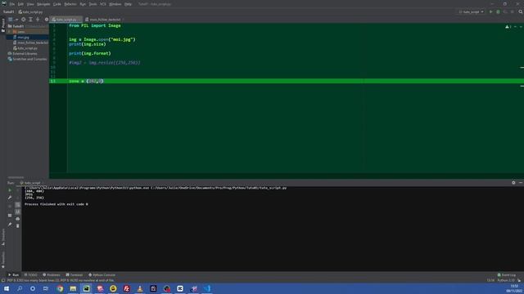Click the last arrow beside the warnings indicator

[x=521, y=27]
